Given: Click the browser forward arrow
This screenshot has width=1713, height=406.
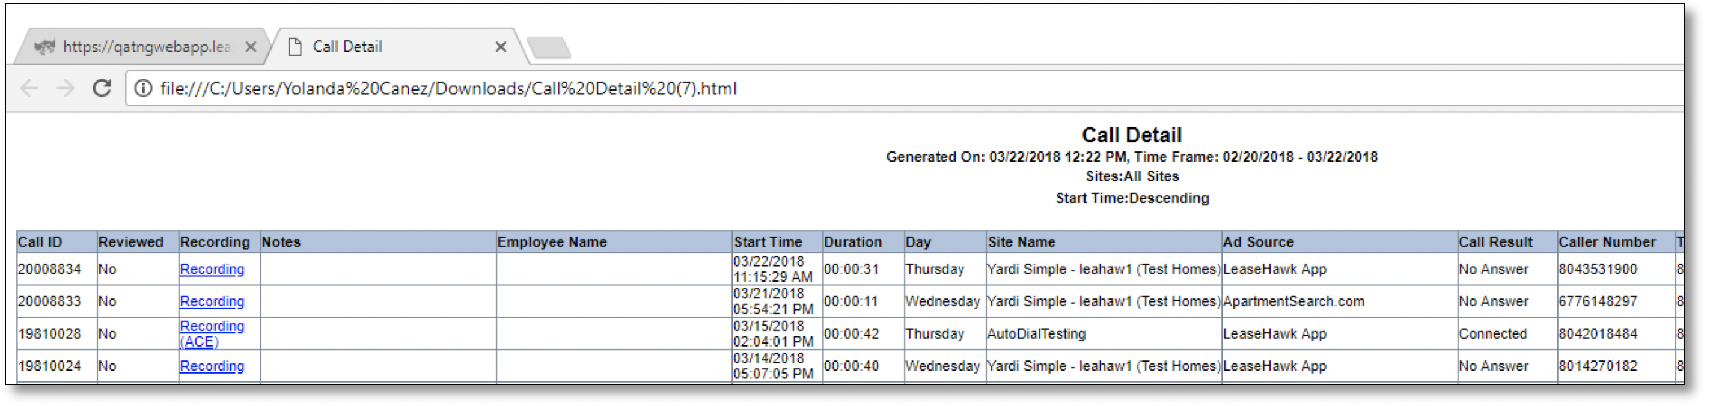Looking at the screenshot, I should pyautogui.click(x=66, y=88).
